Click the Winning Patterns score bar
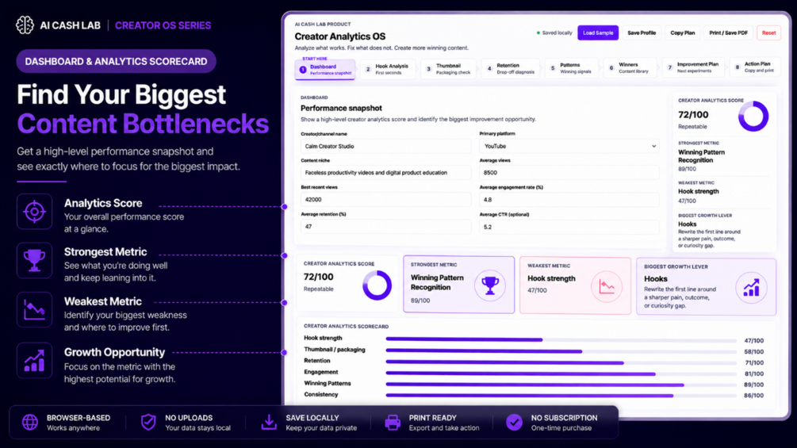The width and height of the screenshot is (797, 448). 561,385
